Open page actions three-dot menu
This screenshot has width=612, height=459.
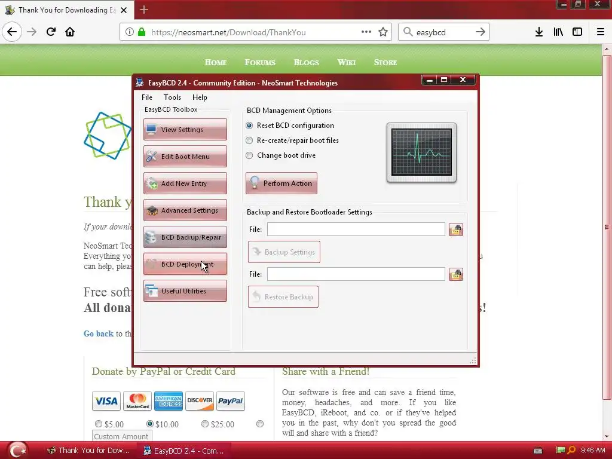[366, 32]
